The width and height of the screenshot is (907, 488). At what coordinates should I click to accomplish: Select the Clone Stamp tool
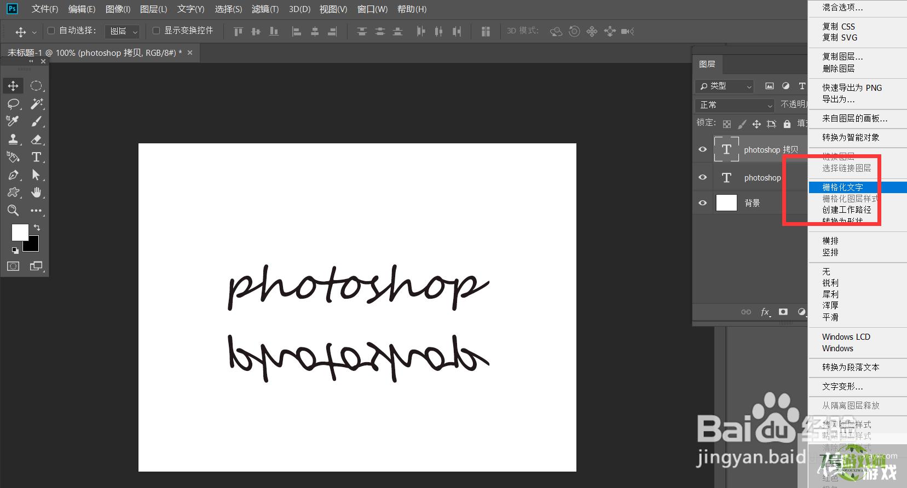pyautogui.click(x=13, y=140)
